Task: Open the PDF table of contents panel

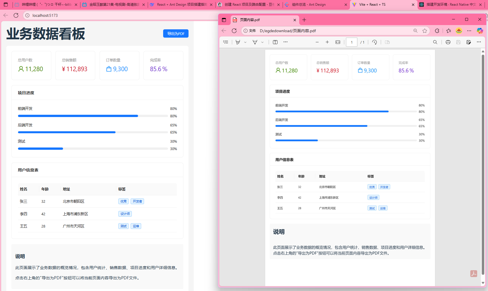Action: click(226, 42)
